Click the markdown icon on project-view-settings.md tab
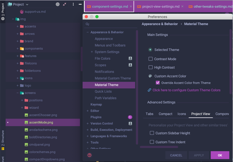The height and width of the screenshot is (162, 233). [139, 7]
